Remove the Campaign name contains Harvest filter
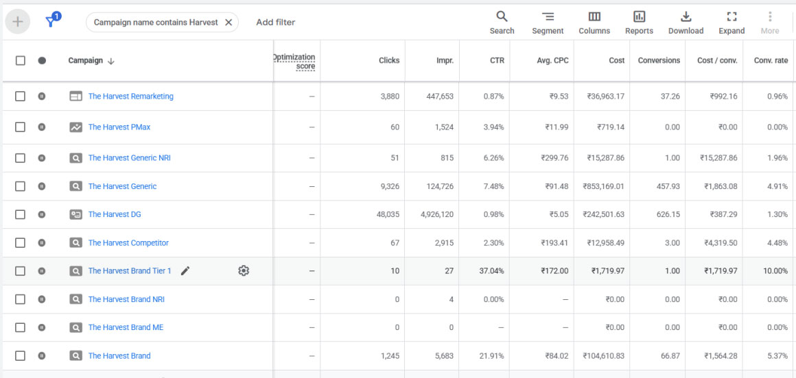The width and height of the screenshot is (796, 378). coord(229,22)
